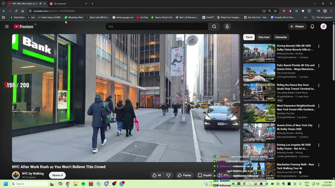Open Steam icon in system tray
The height and width of the screenshot is (188, 335).
(283, 184)
